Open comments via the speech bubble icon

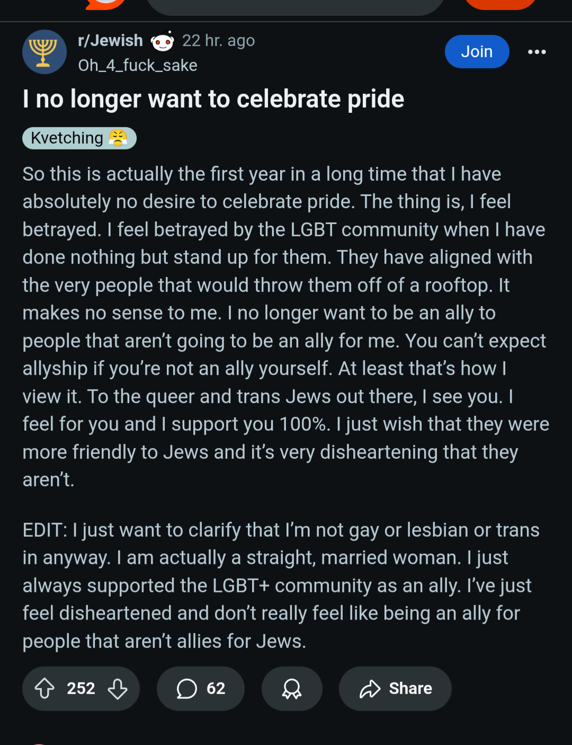click(186, 688)
